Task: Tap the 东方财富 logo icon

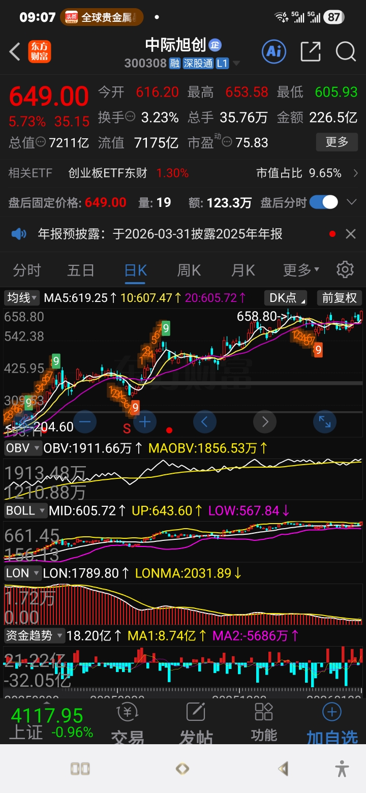Action: 40,52
